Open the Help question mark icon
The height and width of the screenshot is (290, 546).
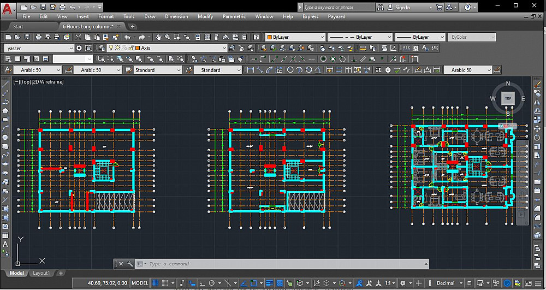point(256,37)
